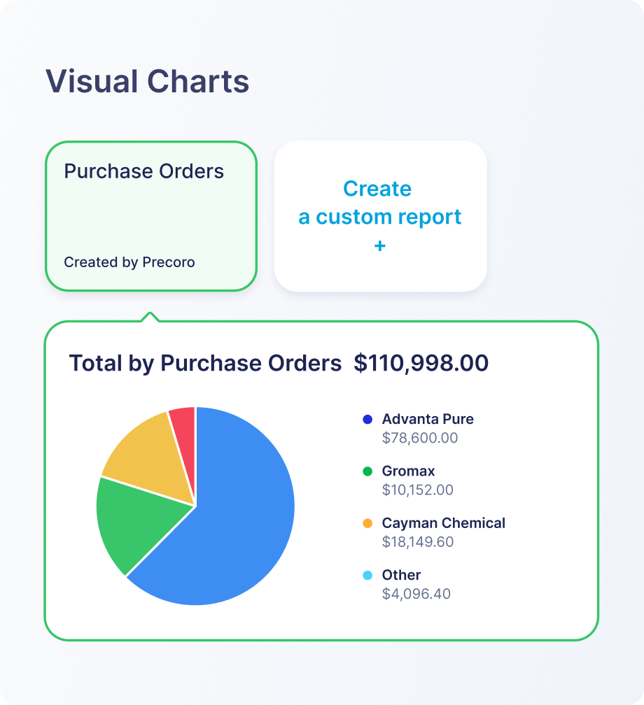Viewport: 644px width, 705px height.
Task: Click the dark blue Advanta Pure legend dot
Action: [367, 420]
